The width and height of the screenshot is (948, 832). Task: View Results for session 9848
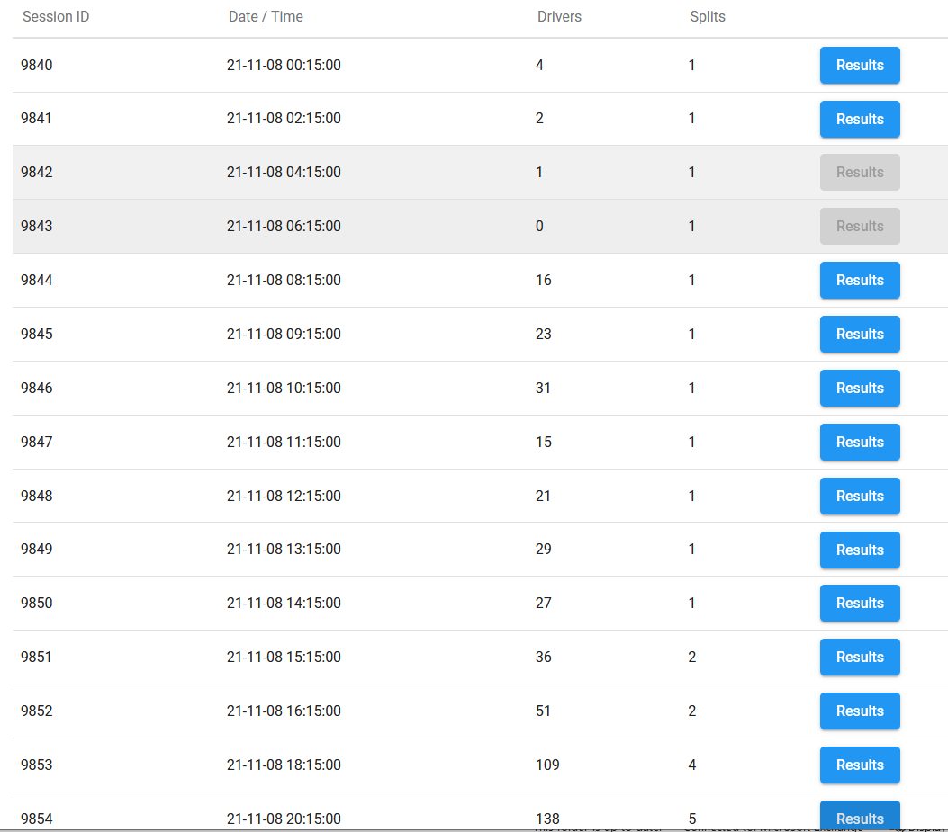coord(859,497)
